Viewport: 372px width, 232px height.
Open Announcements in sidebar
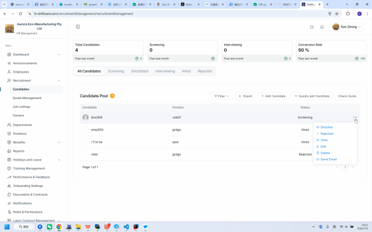(x=25, y=63)
